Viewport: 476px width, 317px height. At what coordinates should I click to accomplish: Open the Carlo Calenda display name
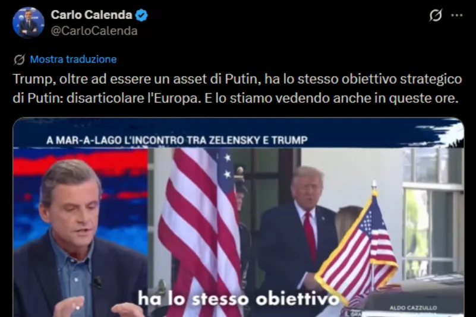pos(92,15)
